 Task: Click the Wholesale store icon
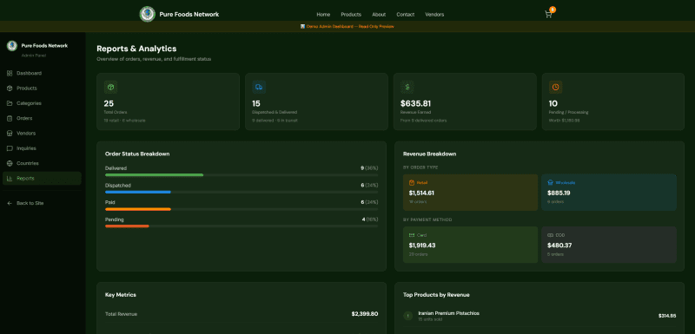coord(550,183)
